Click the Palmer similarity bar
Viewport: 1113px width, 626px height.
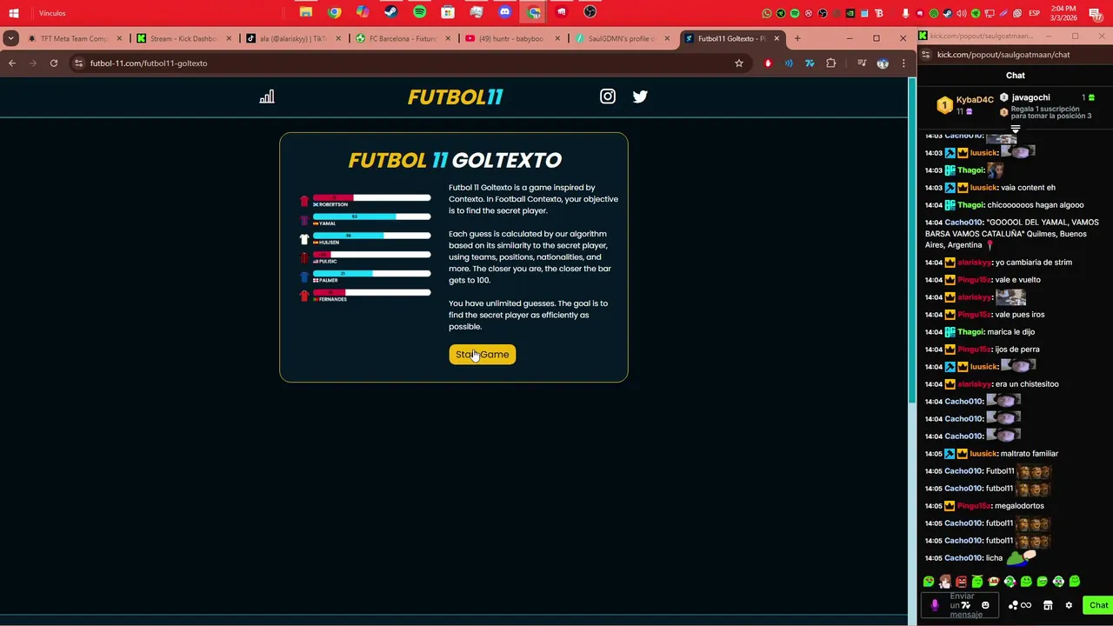click(371, 274)
